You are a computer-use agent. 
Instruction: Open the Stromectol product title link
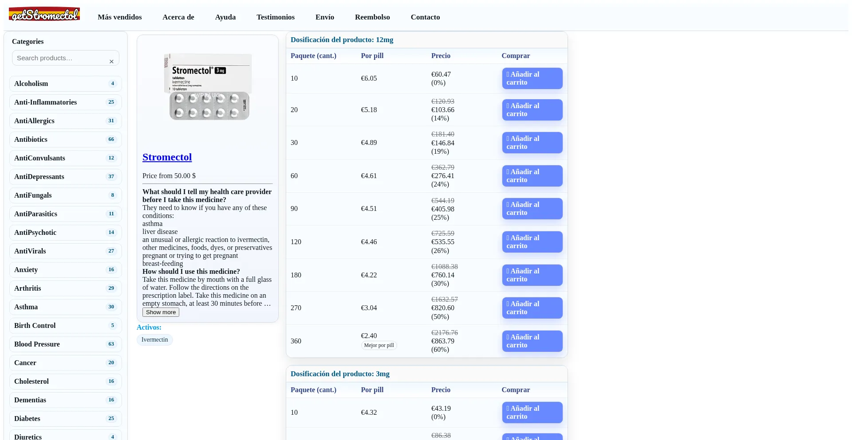[x=167, y=157]
